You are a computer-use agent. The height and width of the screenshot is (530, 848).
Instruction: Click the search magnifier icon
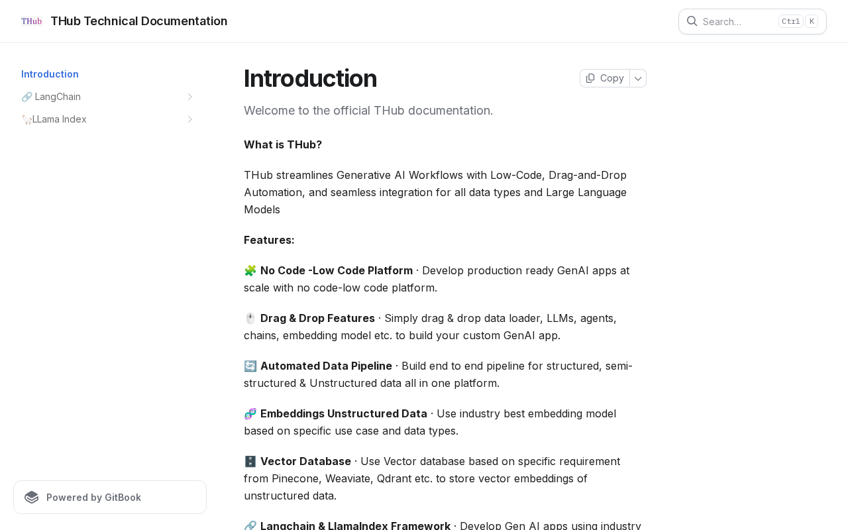tap(692, 21)
